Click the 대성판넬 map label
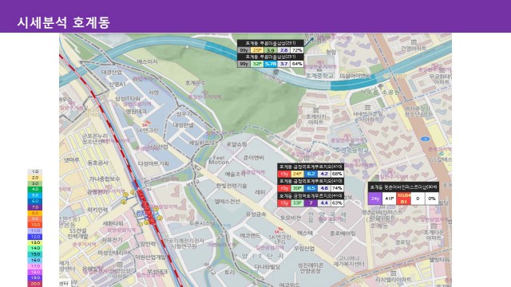The height and width of the screenshot is (287, 511). coord(183,124)
